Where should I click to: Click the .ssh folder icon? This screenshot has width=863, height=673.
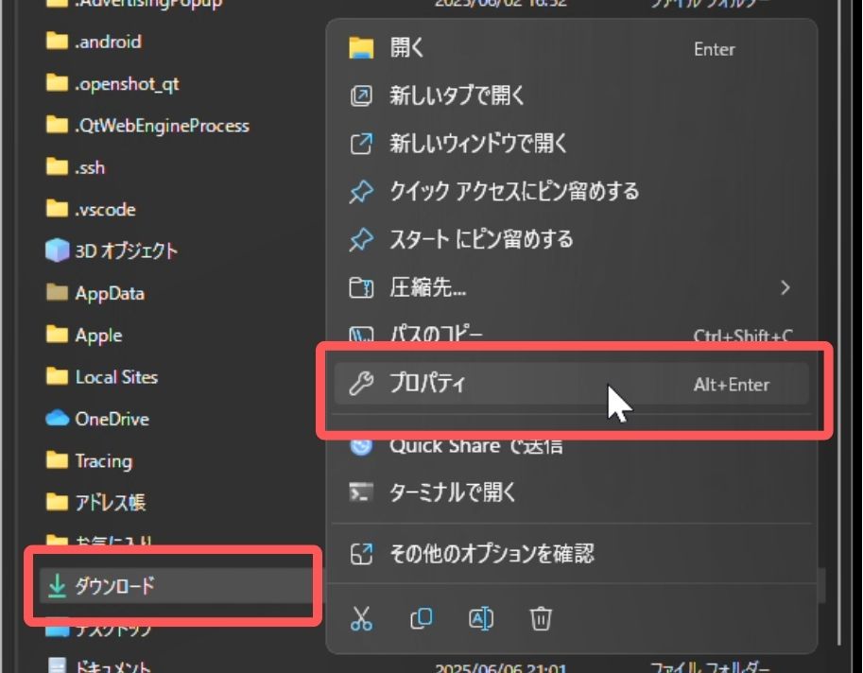click(x=57, y=166)
